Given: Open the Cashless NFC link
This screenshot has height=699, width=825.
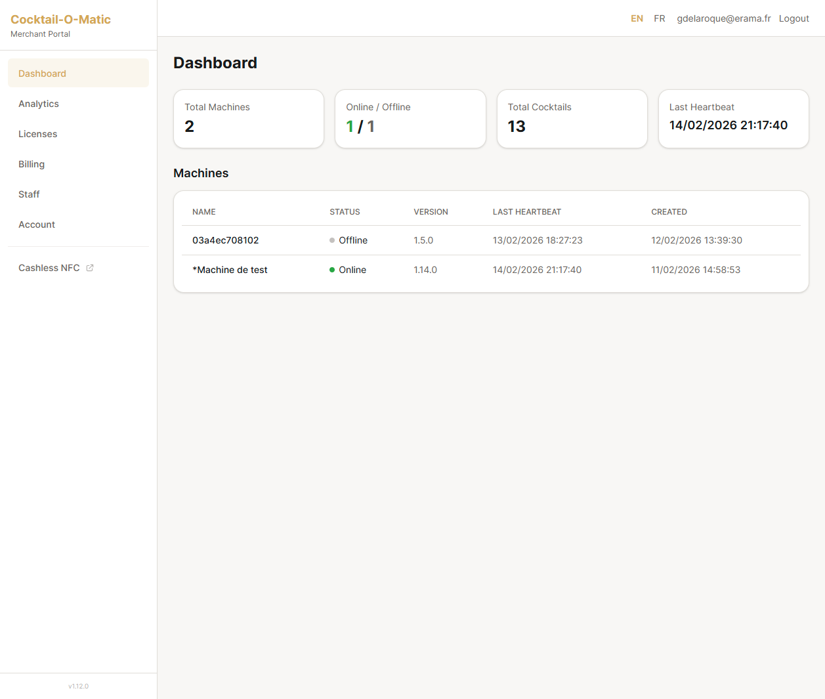Looking at the screenshot, I should [78, 268].
